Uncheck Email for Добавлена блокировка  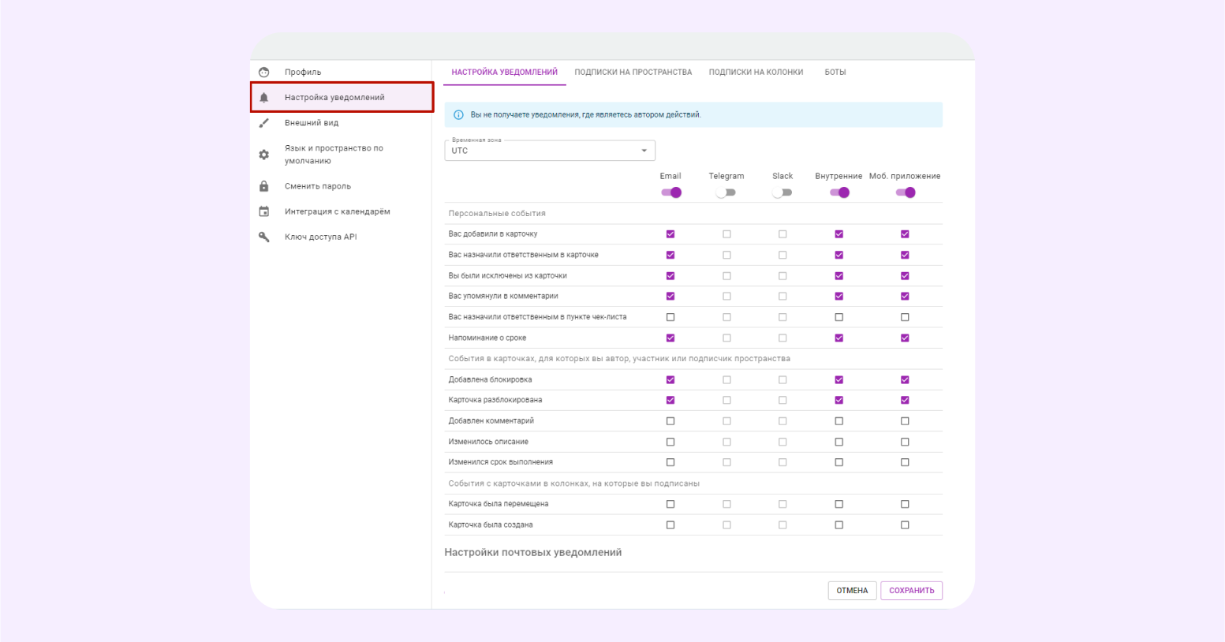click(670, 379)
